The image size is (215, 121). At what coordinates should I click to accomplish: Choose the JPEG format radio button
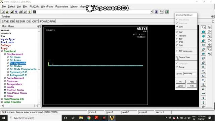pos(177,42)
